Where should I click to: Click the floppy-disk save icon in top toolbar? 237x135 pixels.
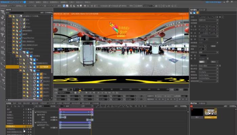(x=67, y=6)
